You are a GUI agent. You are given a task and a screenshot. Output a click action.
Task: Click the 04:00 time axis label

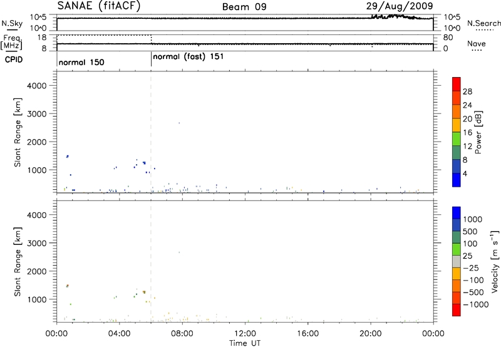pyautogui.click(x=120, y=334)
